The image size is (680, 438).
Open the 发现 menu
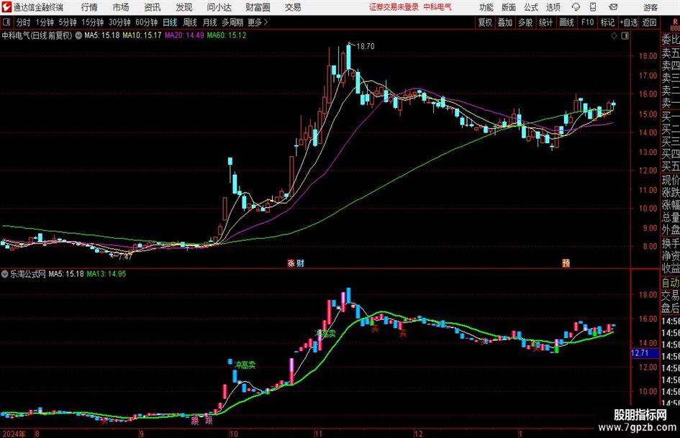click(184, 7)
